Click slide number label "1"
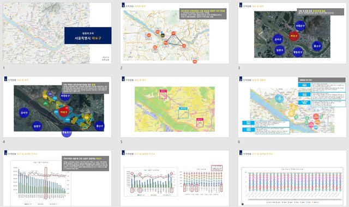 [x=4, y=68]
